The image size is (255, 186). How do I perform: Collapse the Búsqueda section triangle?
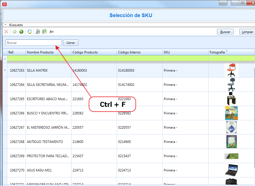[x=6, y=25]
